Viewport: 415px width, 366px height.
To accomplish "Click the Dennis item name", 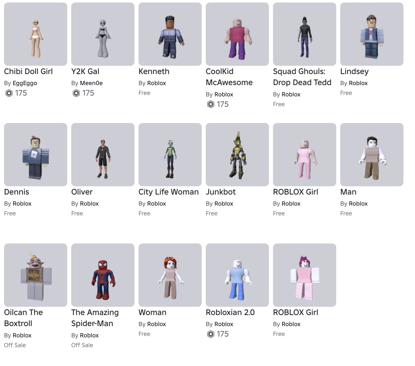I will [17, 192].
